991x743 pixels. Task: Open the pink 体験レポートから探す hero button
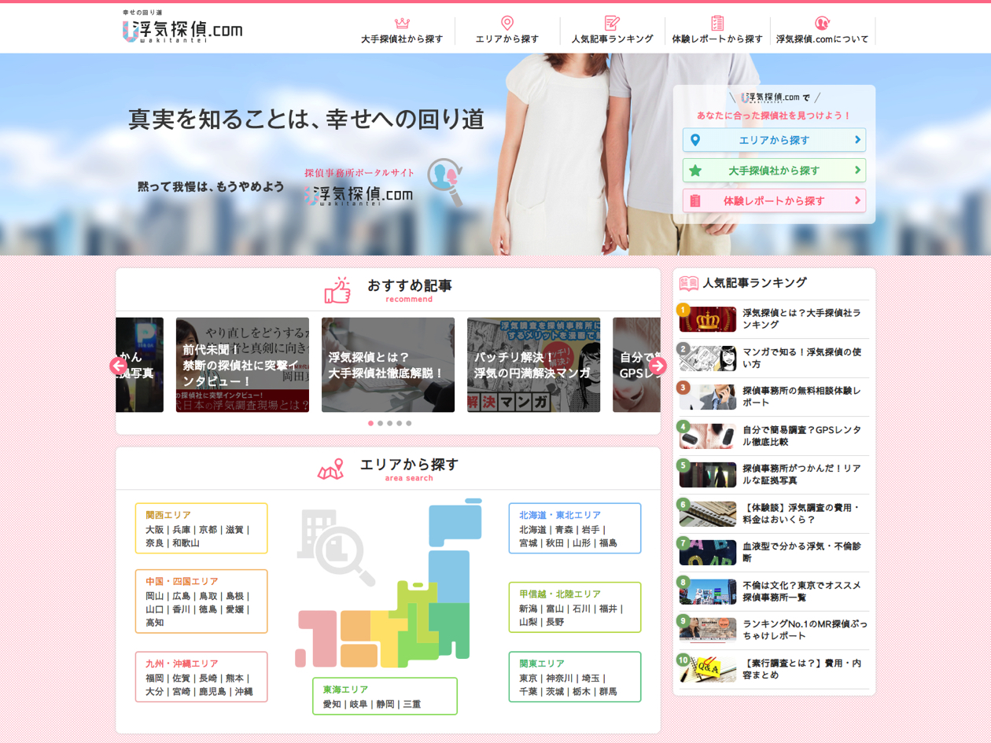[774, 200]
